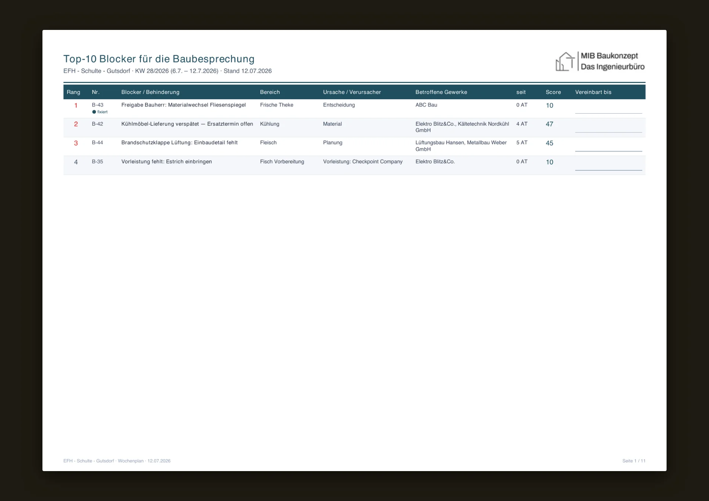Click the Vereinbart bis field for B-44
709x501 pixels.
click(609, 147)
